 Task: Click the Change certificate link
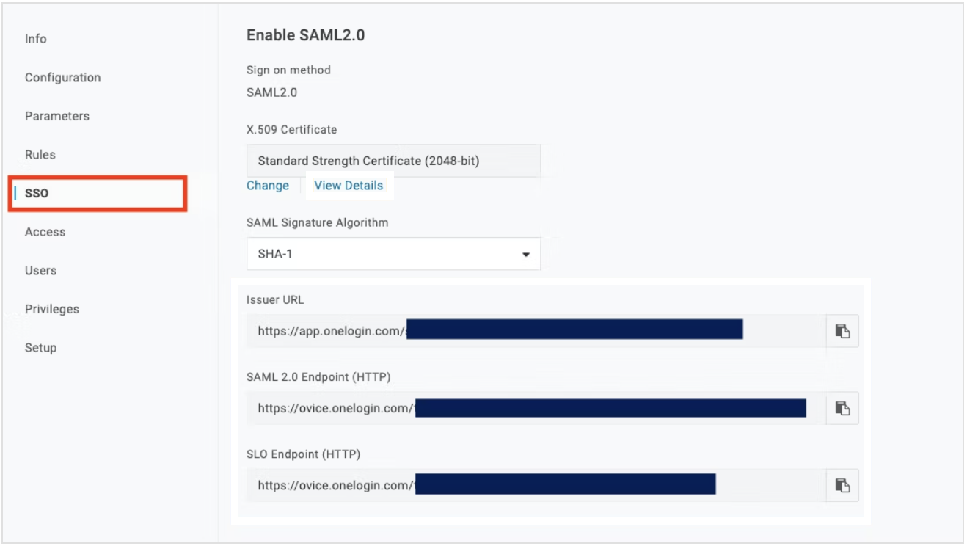[x=268, y=186]
